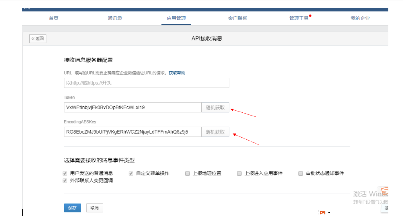Click the Sogou input method icon
Image resolution: width=403 pixels, height=223 pixels.
point(322,213)
